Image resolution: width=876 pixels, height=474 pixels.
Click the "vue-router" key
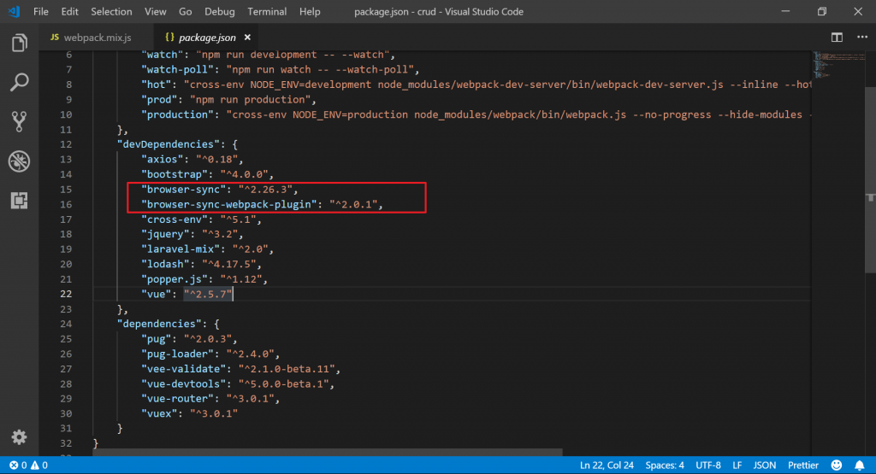[x=177, y=399]
